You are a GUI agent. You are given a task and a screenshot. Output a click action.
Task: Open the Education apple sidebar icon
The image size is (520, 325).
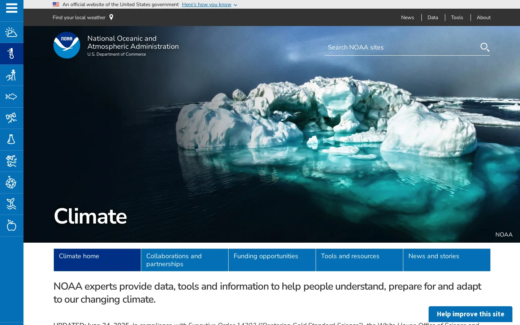pyautogui.click(x=12, y=226)
